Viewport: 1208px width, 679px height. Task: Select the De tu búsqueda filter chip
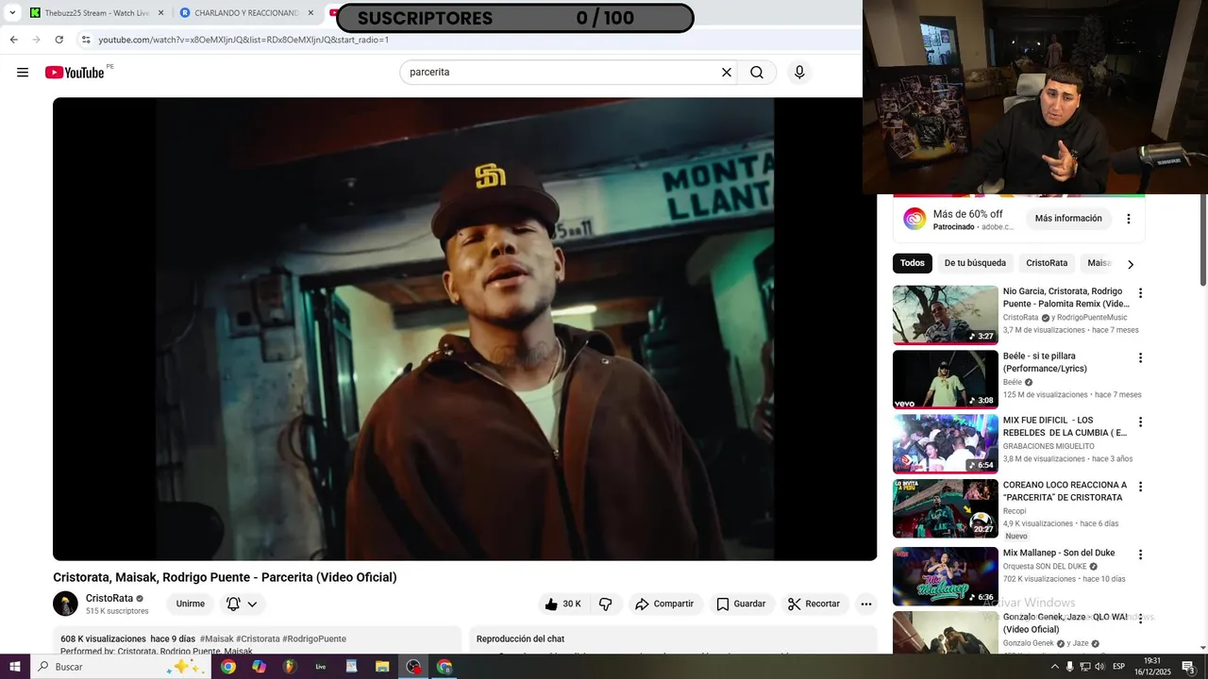click(975, 263)
